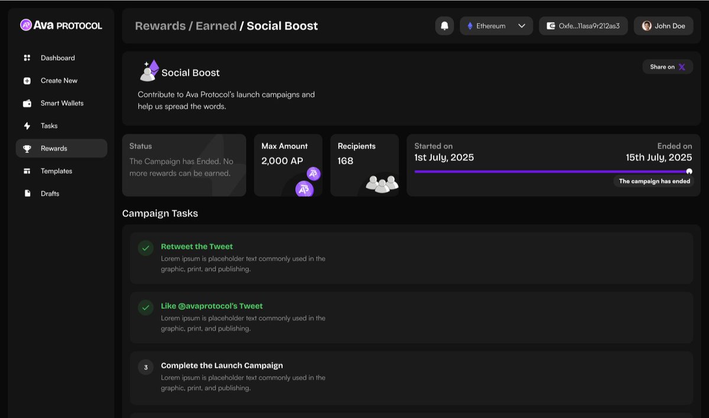This screenshot has height=418, width=709.
Task: Click the Ava Protocol logo
Action: pyautogui.click(x=61, y=25)
